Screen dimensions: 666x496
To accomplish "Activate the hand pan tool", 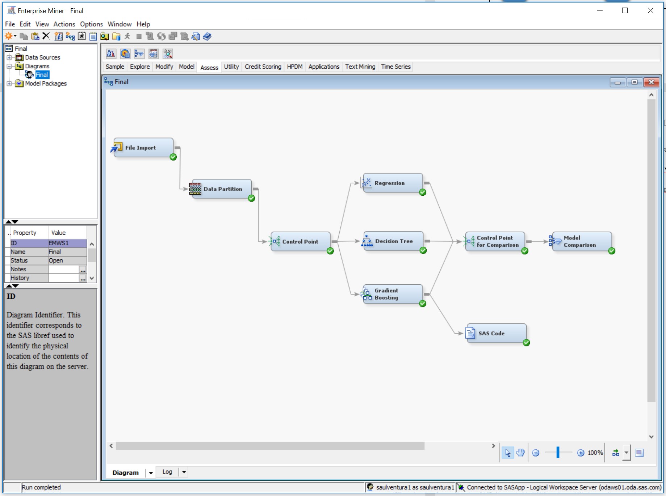I will coord(520,453).
